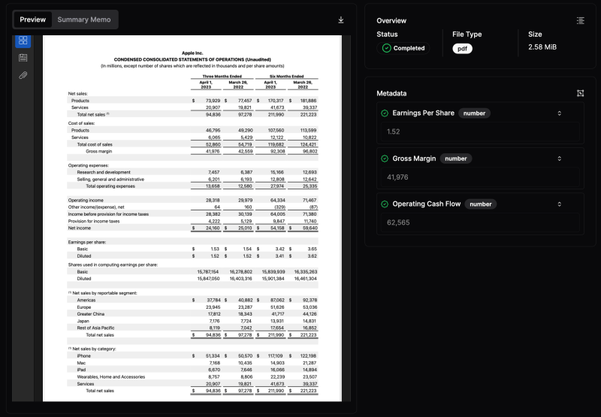Expand the Operating Cash Flow field chevron

pyautogui.click(x=559, y=204)
